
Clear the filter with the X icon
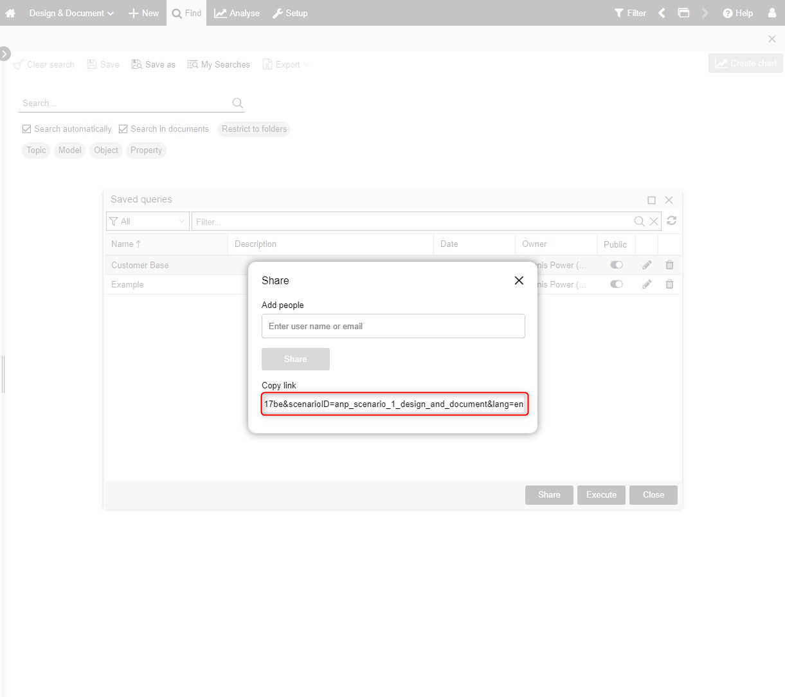click(654, 221)
